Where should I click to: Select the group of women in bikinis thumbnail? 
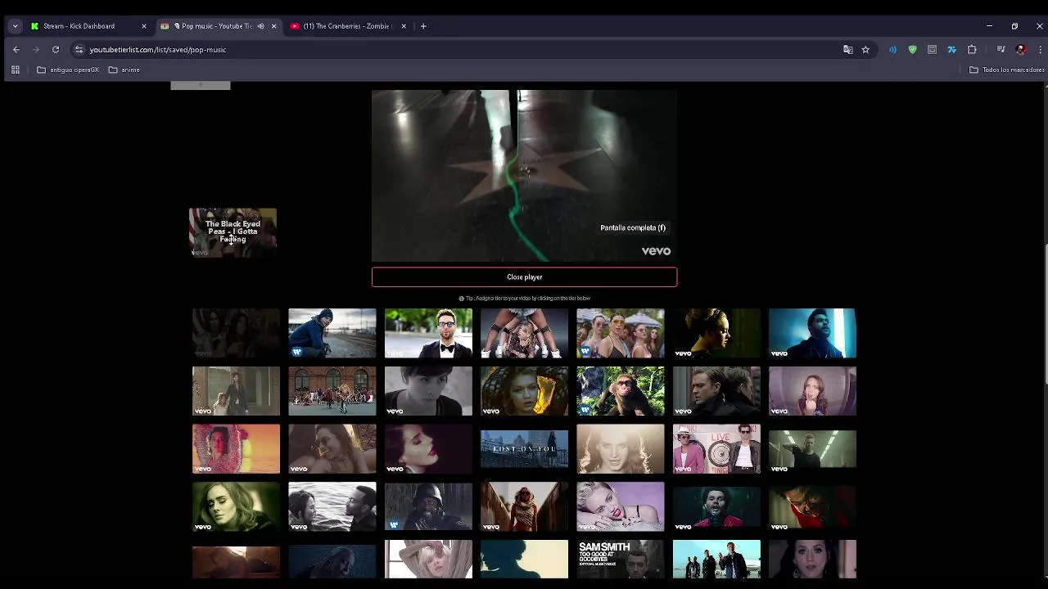(x=621, y=333)
